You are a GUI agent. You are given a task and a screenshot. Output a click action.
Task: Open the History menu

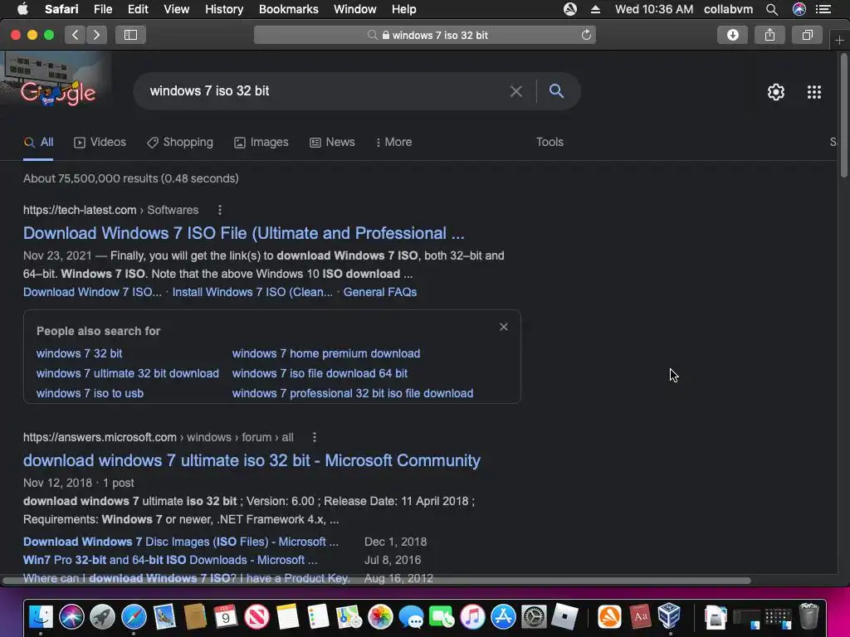224,9
